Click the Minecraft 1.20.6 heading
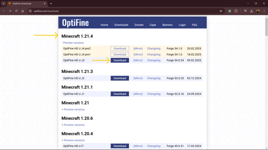The image size is (268, 150). [x=77, y=118]
